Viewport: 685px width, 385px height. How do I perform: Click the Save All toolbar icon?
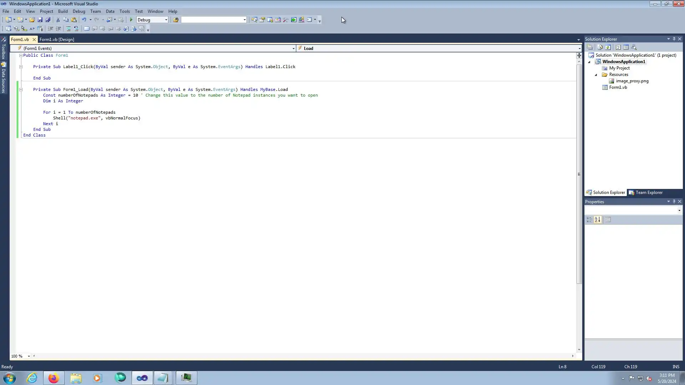point(48,20)
